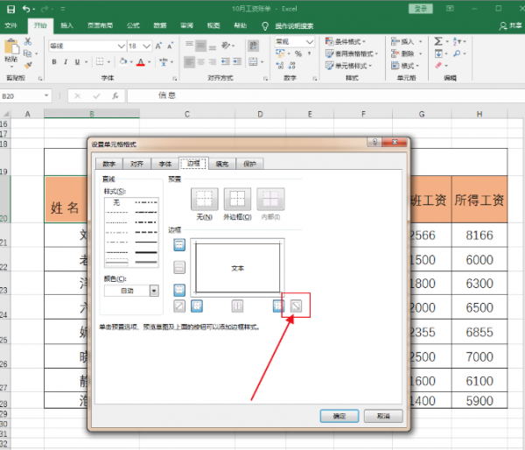The width and height of the screenshot is (525, 450).
Task: Select the thick solid line style
Action: pyautogui.click(x=146, y=252)
